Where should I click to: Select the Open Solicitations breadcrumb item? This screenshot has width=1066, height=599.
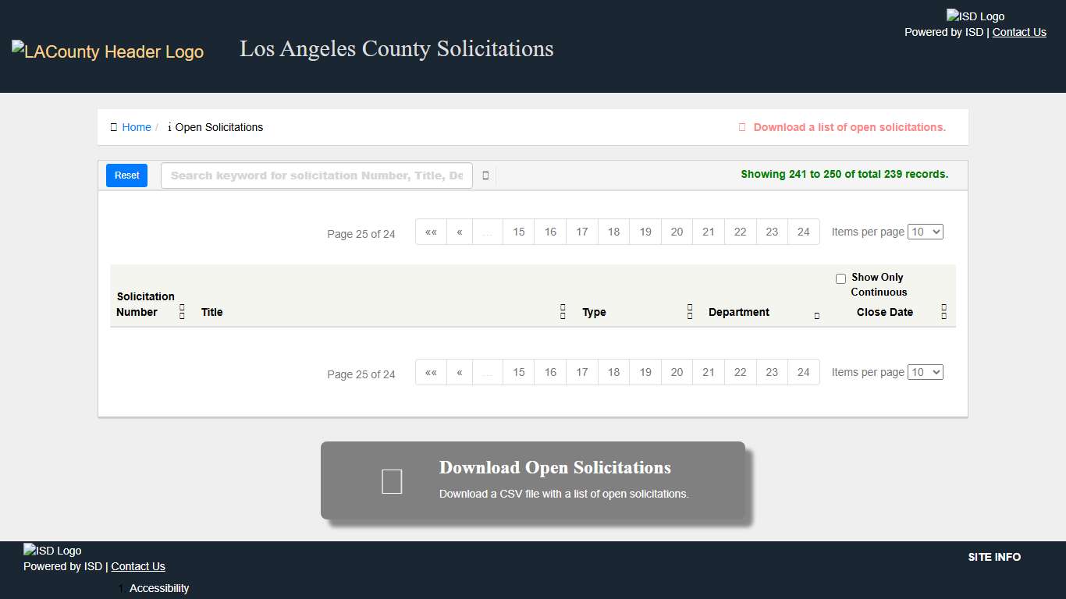pyautogui.click(x=219, y=127)
